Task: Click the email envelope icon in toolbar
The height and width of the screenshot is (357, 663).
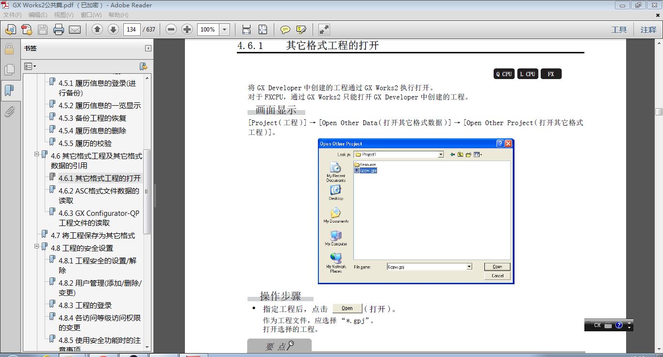Action: point(75,30)
